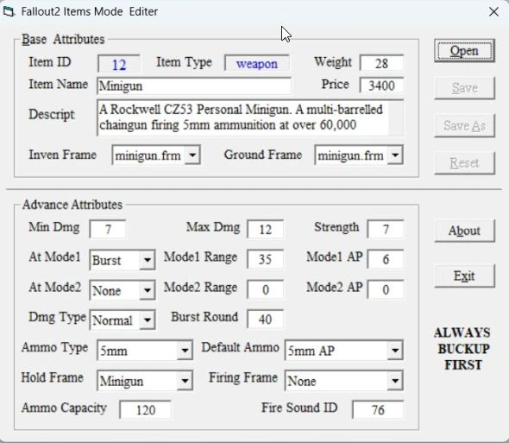Click the Weight field showing 28

click(x=381, y=63)
